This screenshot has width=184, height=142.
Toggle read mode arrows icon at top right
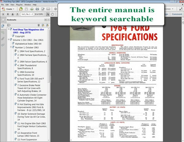pyautogui.click(x=181, y=9)
